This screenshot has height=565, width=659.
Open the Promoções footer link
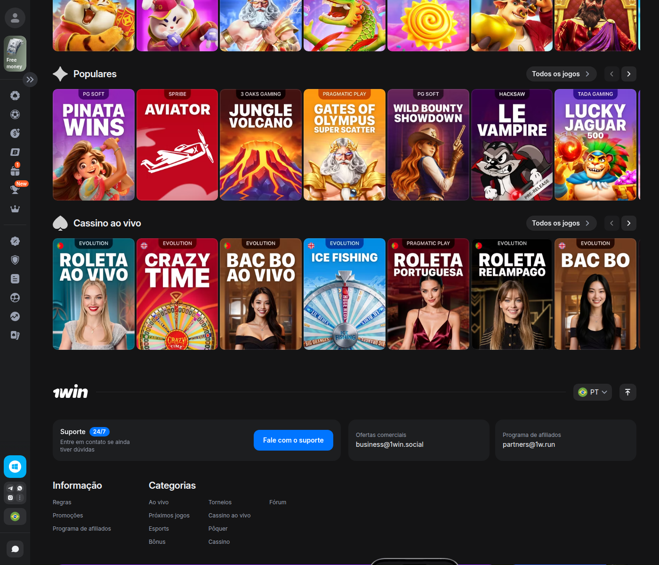point(68,516)
